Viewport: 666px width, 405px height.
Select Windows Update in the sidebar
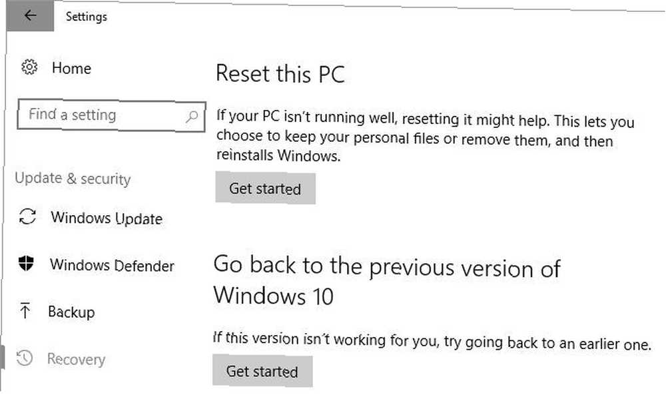coord(107,218)
